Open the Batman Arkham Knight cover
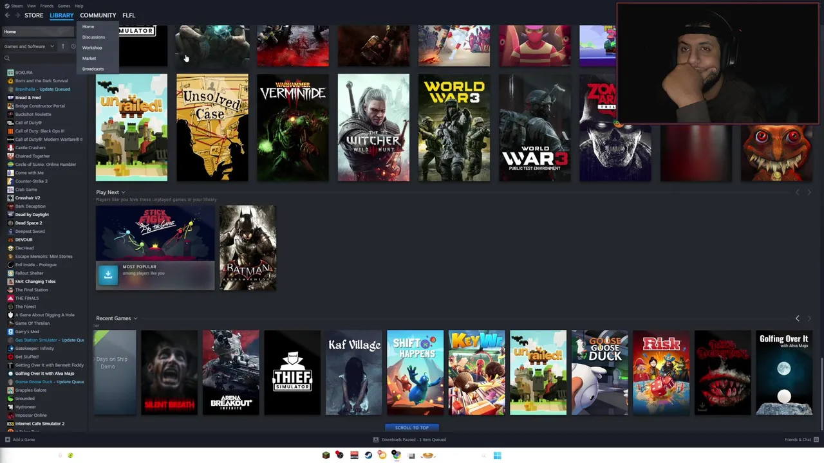The height and width of the screenshot is (463, 824). [248, 248]
